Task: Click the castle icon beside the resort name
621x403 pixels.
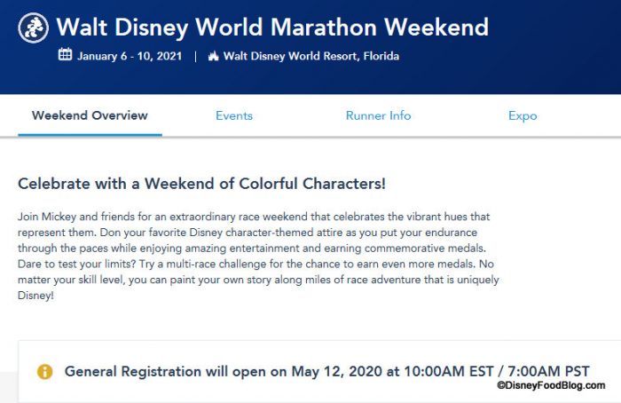Action: pos(213,56)
